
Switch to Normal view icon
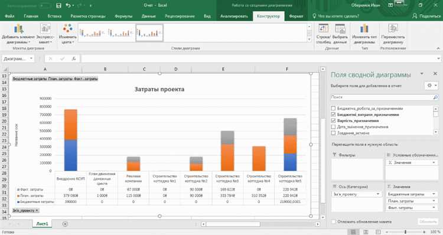click(353, 232)
